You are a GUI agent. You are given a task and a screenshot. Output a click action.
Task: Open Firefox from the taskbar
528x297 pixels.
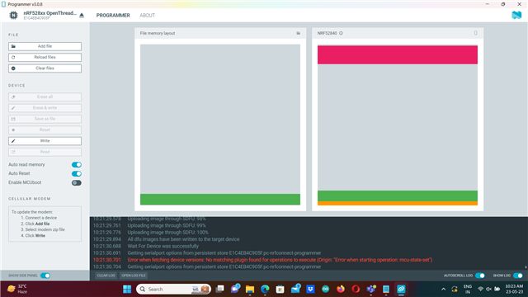tap(341, 289)
